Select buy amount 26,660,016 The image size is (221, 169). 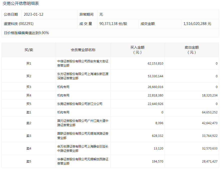[155, 87]
